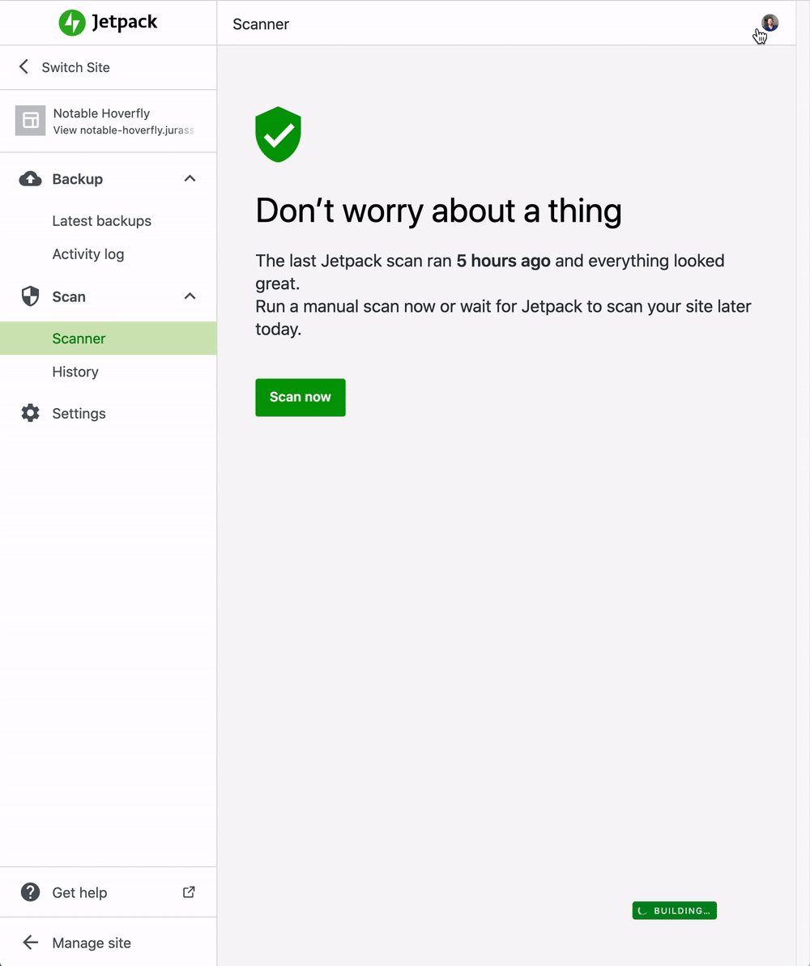The width and height of the screenshot is (810, 966).
Task: Open scan History
Action: 75,372
